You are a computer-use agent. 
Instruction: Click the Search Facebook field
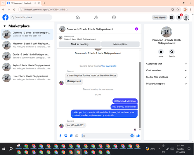point(31,17)
